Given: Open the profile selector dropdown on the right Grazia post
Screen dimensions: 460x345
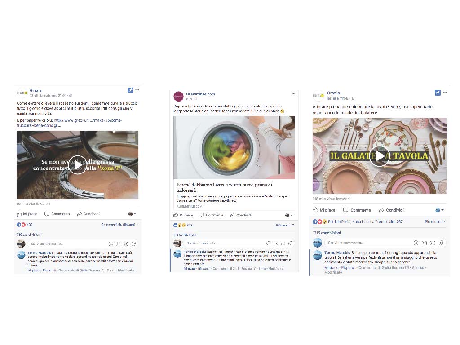Looking at the screenshot, I should click(439, 210).
